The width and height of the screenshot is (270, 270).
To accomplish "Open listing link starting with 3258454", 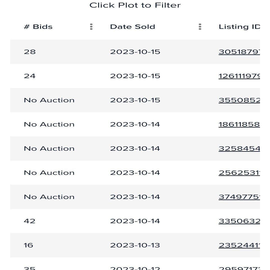I will pyautogui.click(x=239, y=148).
